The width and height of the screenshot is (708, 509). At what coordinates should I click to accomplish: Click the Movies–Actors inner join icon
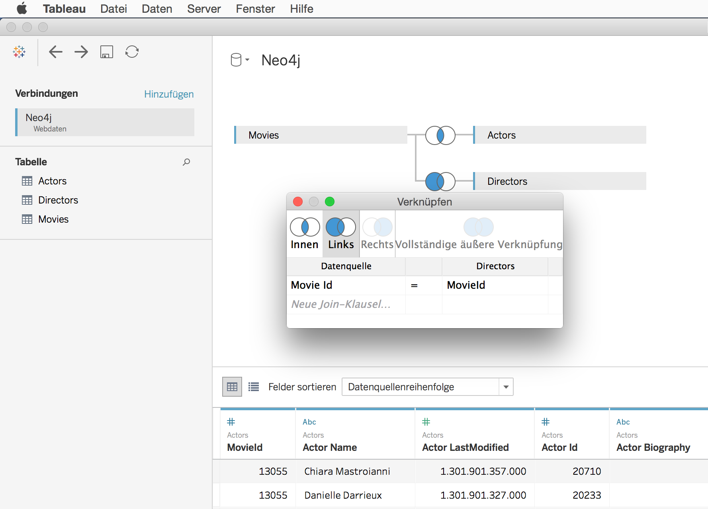coord(440,135)
